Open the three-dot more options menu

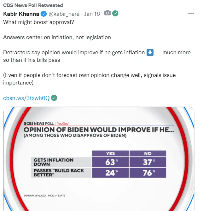tap(191, 14)
